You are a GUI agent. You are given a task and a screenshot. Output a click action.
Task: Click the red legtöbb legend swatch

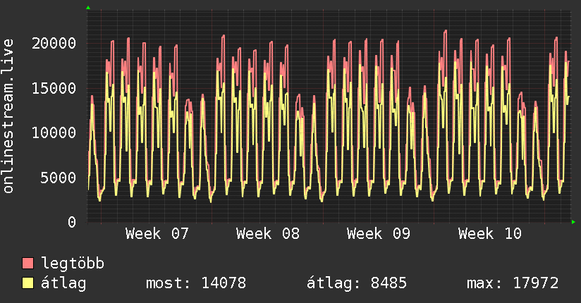pyautogui.click(x=28, y=264)
